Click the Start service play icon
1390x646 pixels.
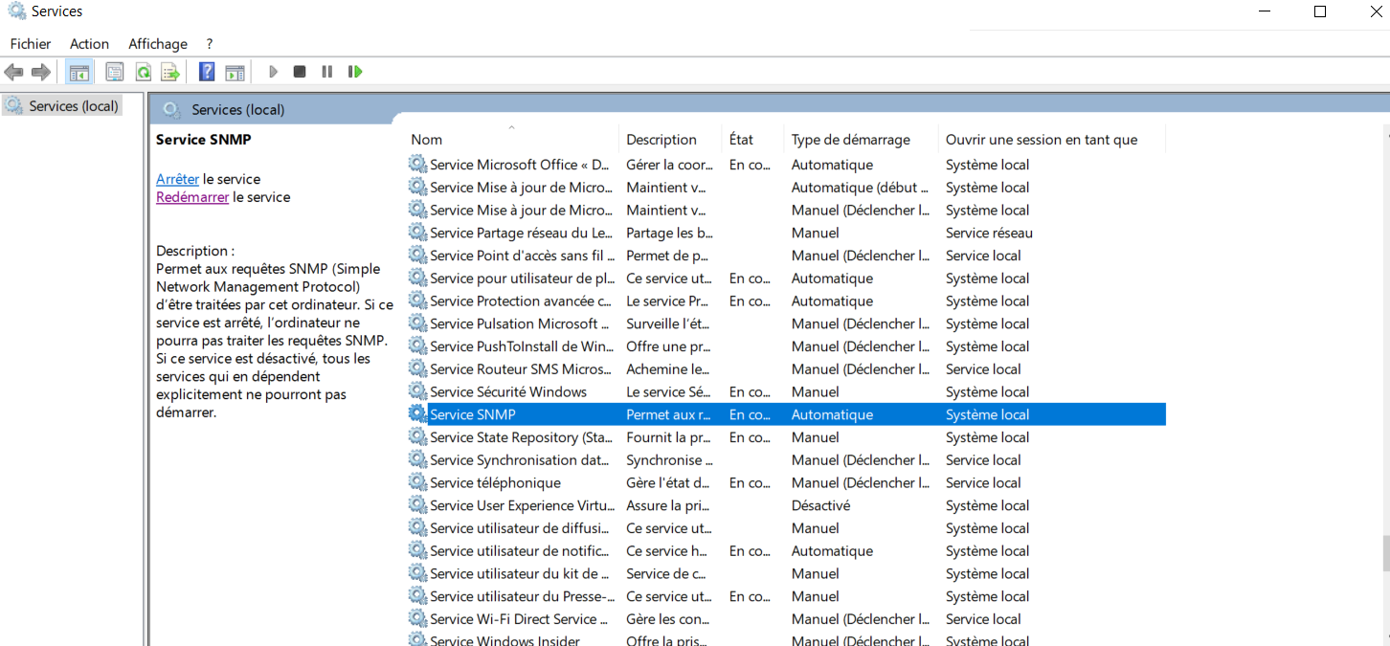[273, 72]
